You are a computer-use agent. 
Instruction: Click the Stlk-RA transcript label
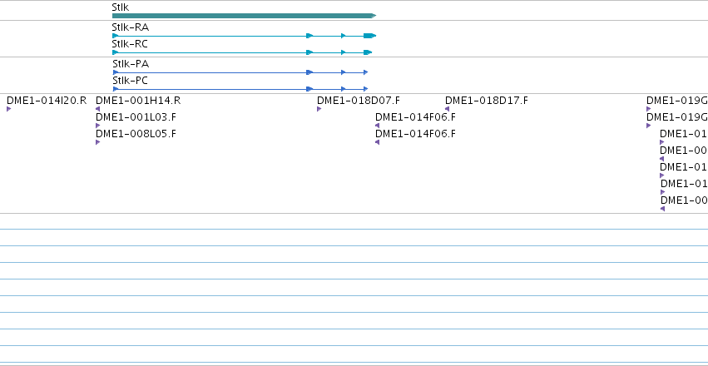[x=131, y=27]
